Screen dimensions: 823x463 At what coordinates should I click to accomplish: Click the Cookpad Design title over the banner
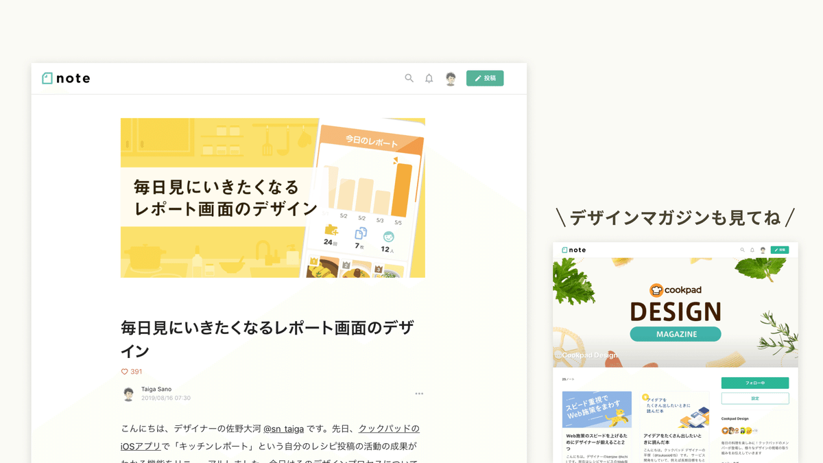591,355
